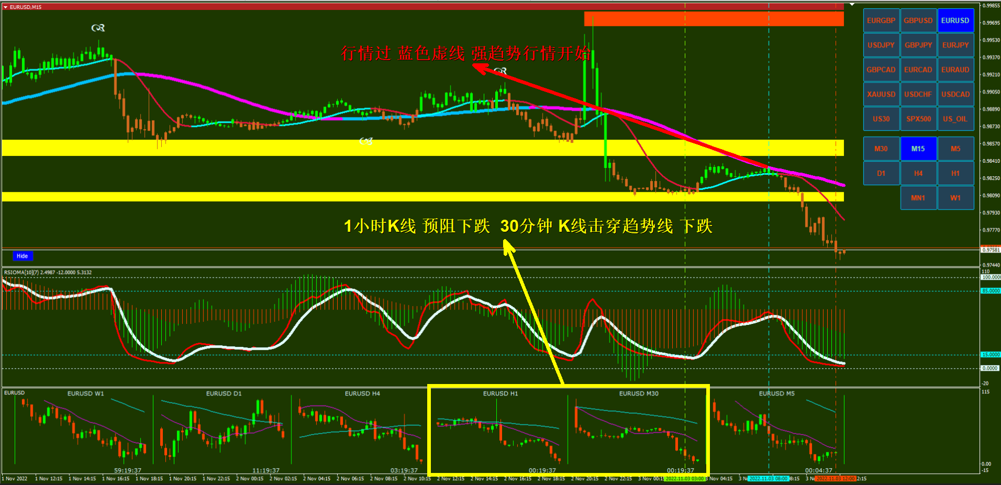Select the USDCAD symbol button
Image resolution: width=1001 pixels, height=485 pixels.
(955, 94)
